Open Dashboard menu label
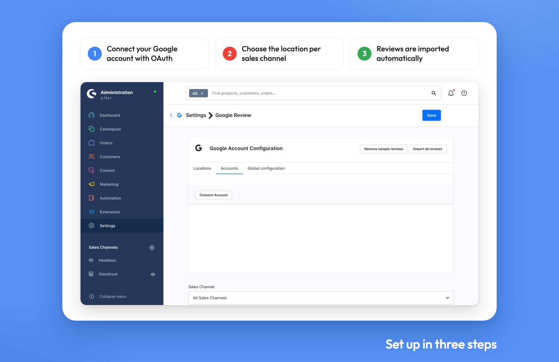This screenshot has width=559, height=362. coord(110,115)
